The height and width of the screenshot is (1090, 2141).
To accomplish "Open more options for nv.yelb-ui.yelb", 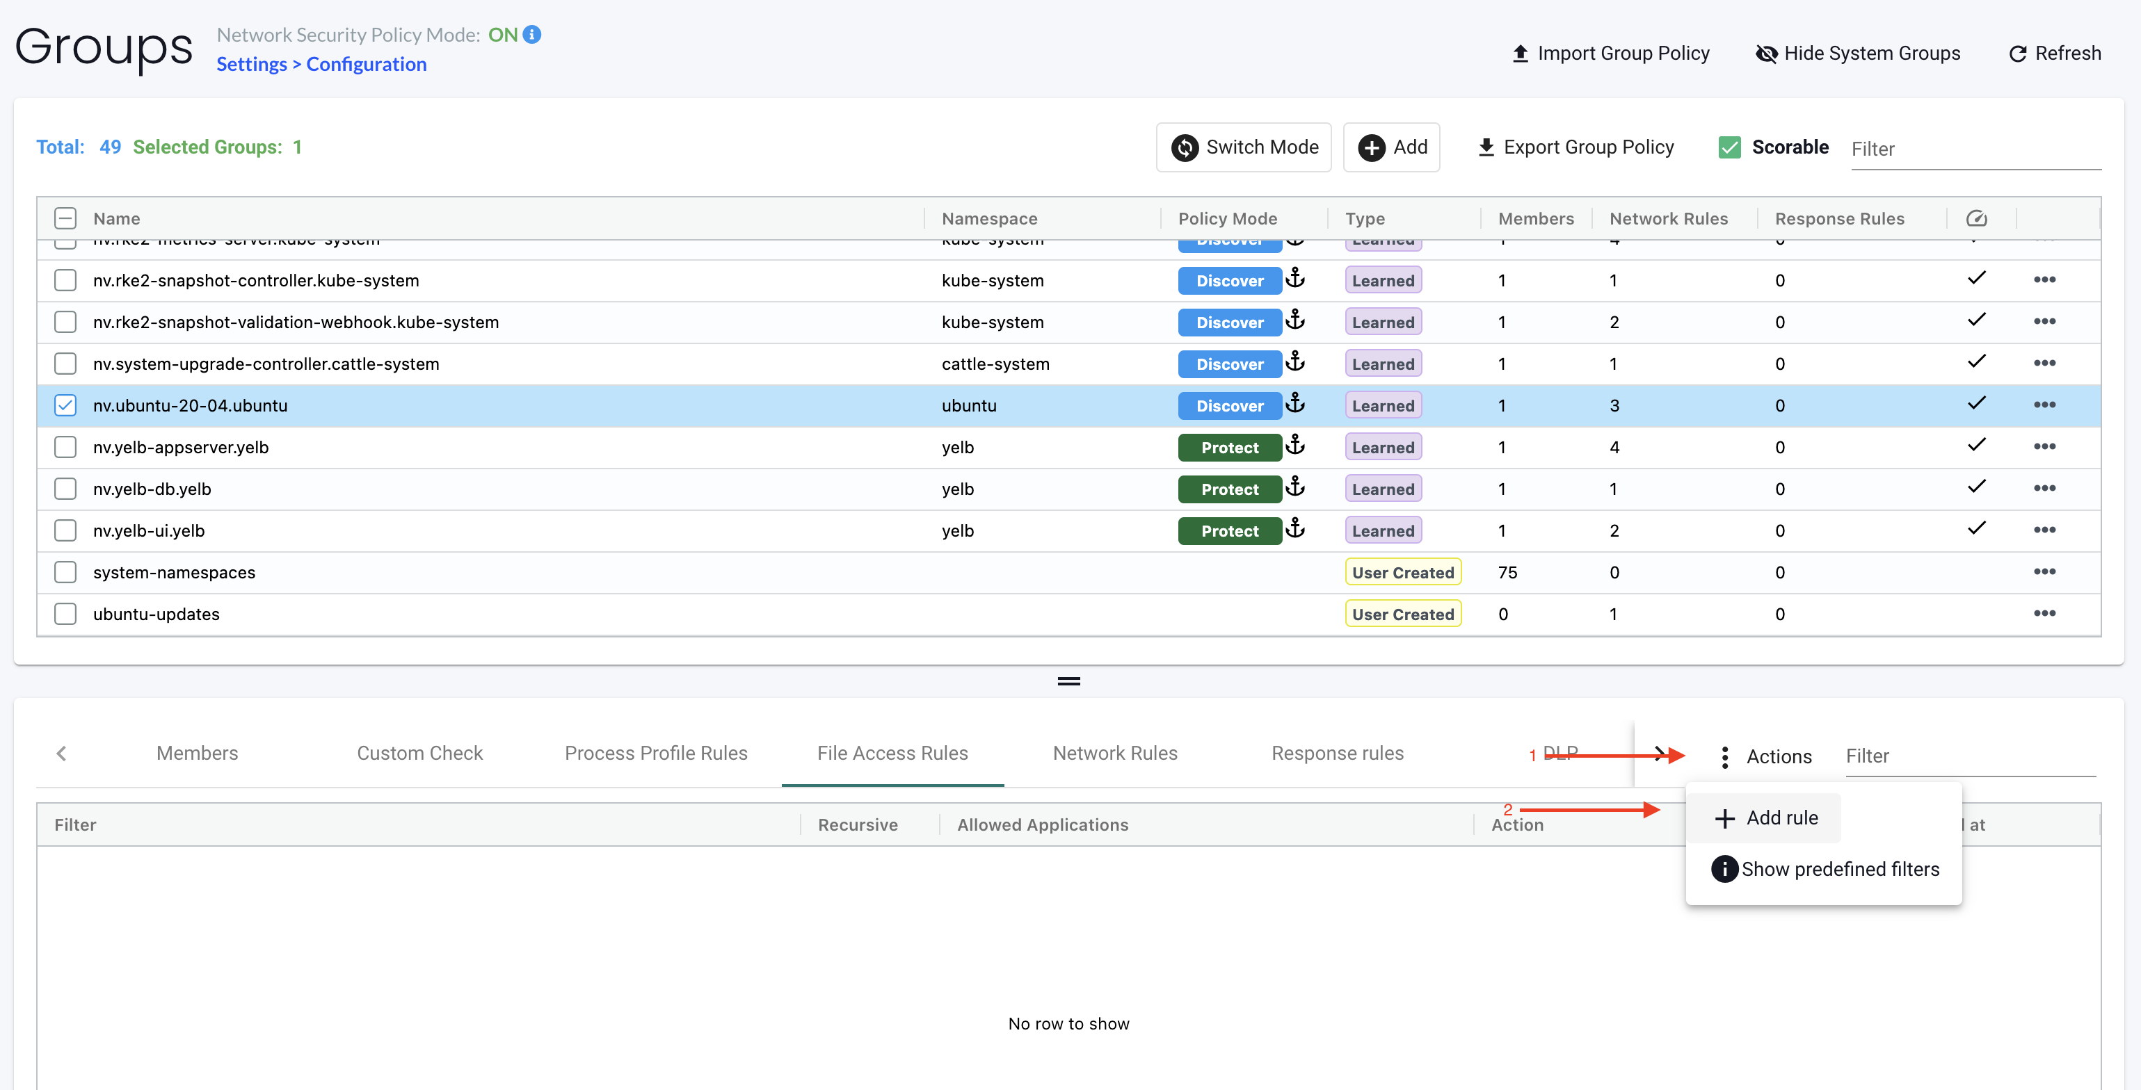I will 2044,530.
